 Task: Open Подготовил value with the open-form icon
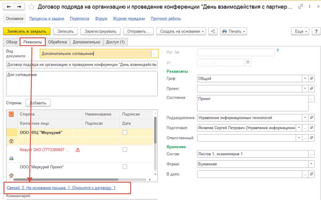(311, 128)
